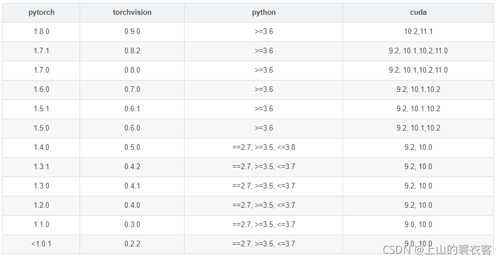Click the torchvision column header

(x=132, y=12)
